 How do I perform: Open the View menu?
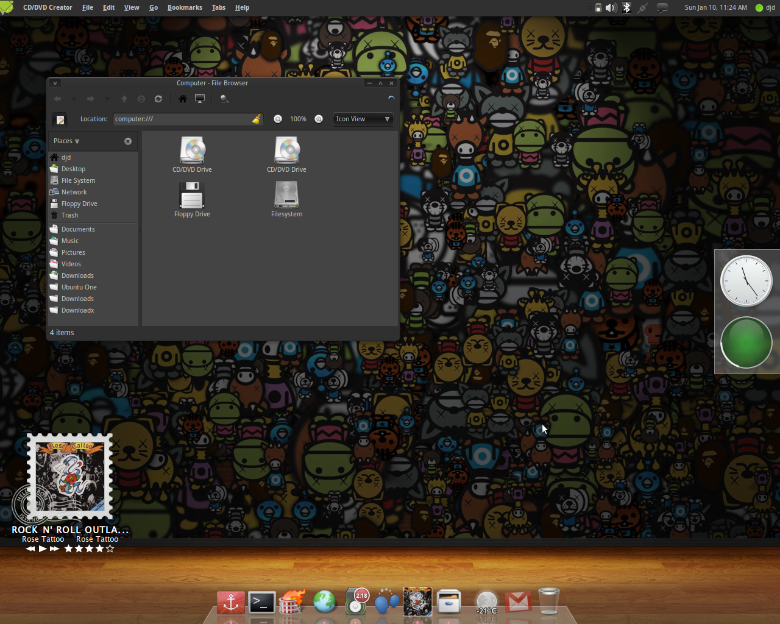click(x=132, y=7)
